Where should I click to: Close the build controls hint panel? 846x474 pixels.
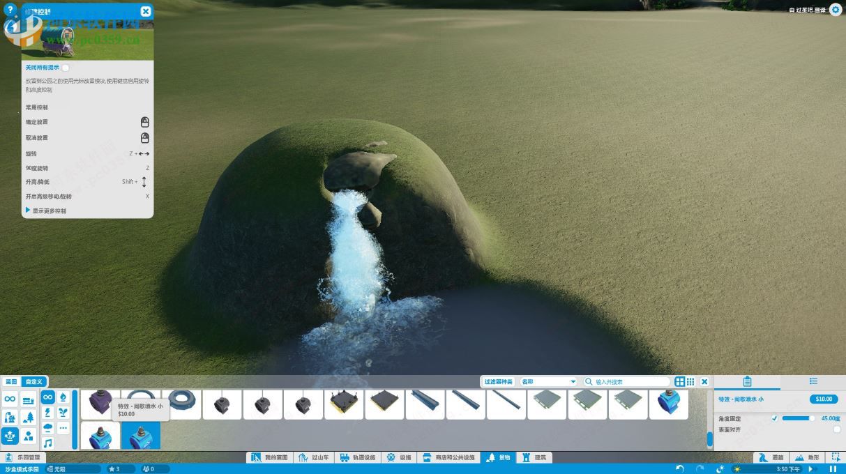pos(145,11)
